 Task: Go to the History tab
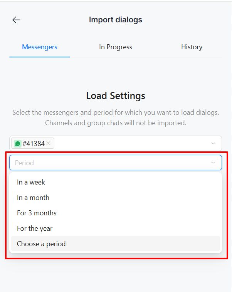click(192, 47)
